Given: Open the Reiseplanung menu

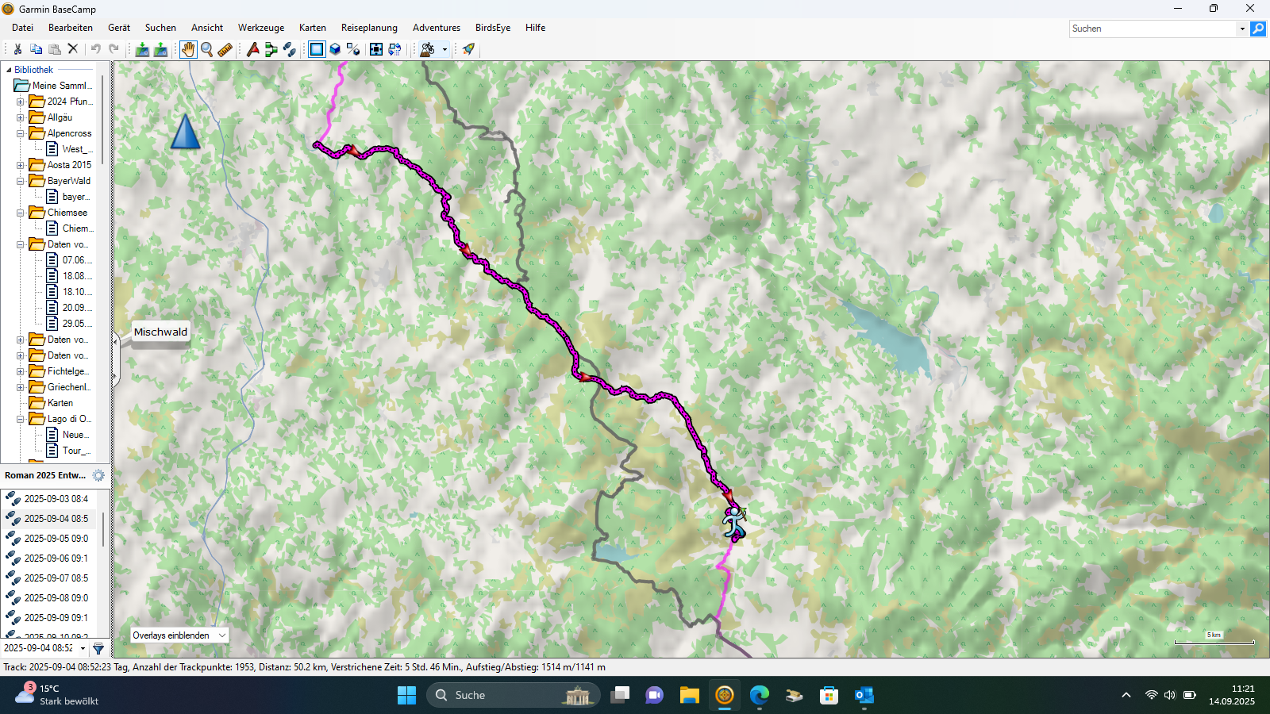Looking at the screenshot, I should (369, 28).
